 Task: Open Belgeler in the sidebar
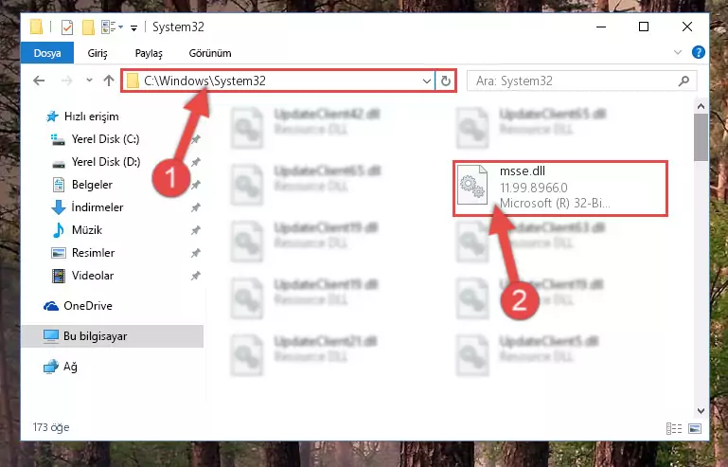coord(92,185)
